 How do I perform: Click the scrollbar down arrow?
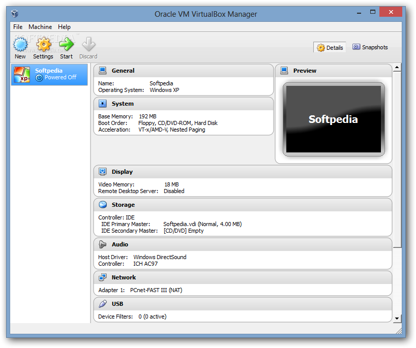pyautogui.click(x=397, y=319)
